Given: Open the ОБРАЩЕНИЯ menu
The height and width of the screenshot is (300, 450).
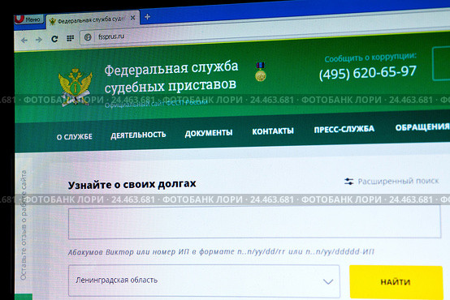Looking at the screenshot, I should pos(422,127).
